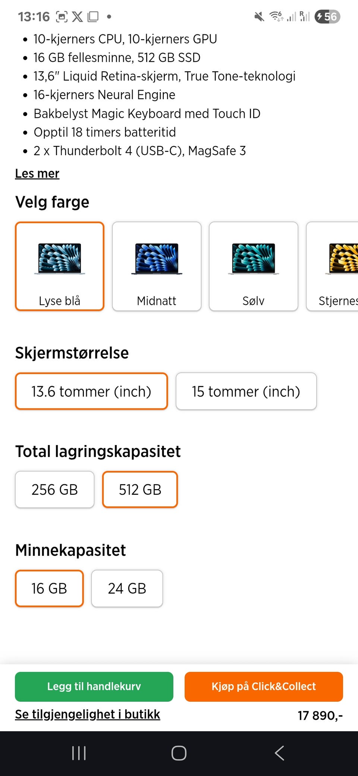This screenshot has height=776, width=358.
Task: Open recent apps with three-bar icon
Action: point(79,753)
